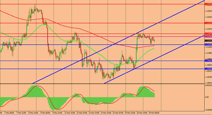Click the 8 Mar 14:00 time label

click(x=33, y=113)
